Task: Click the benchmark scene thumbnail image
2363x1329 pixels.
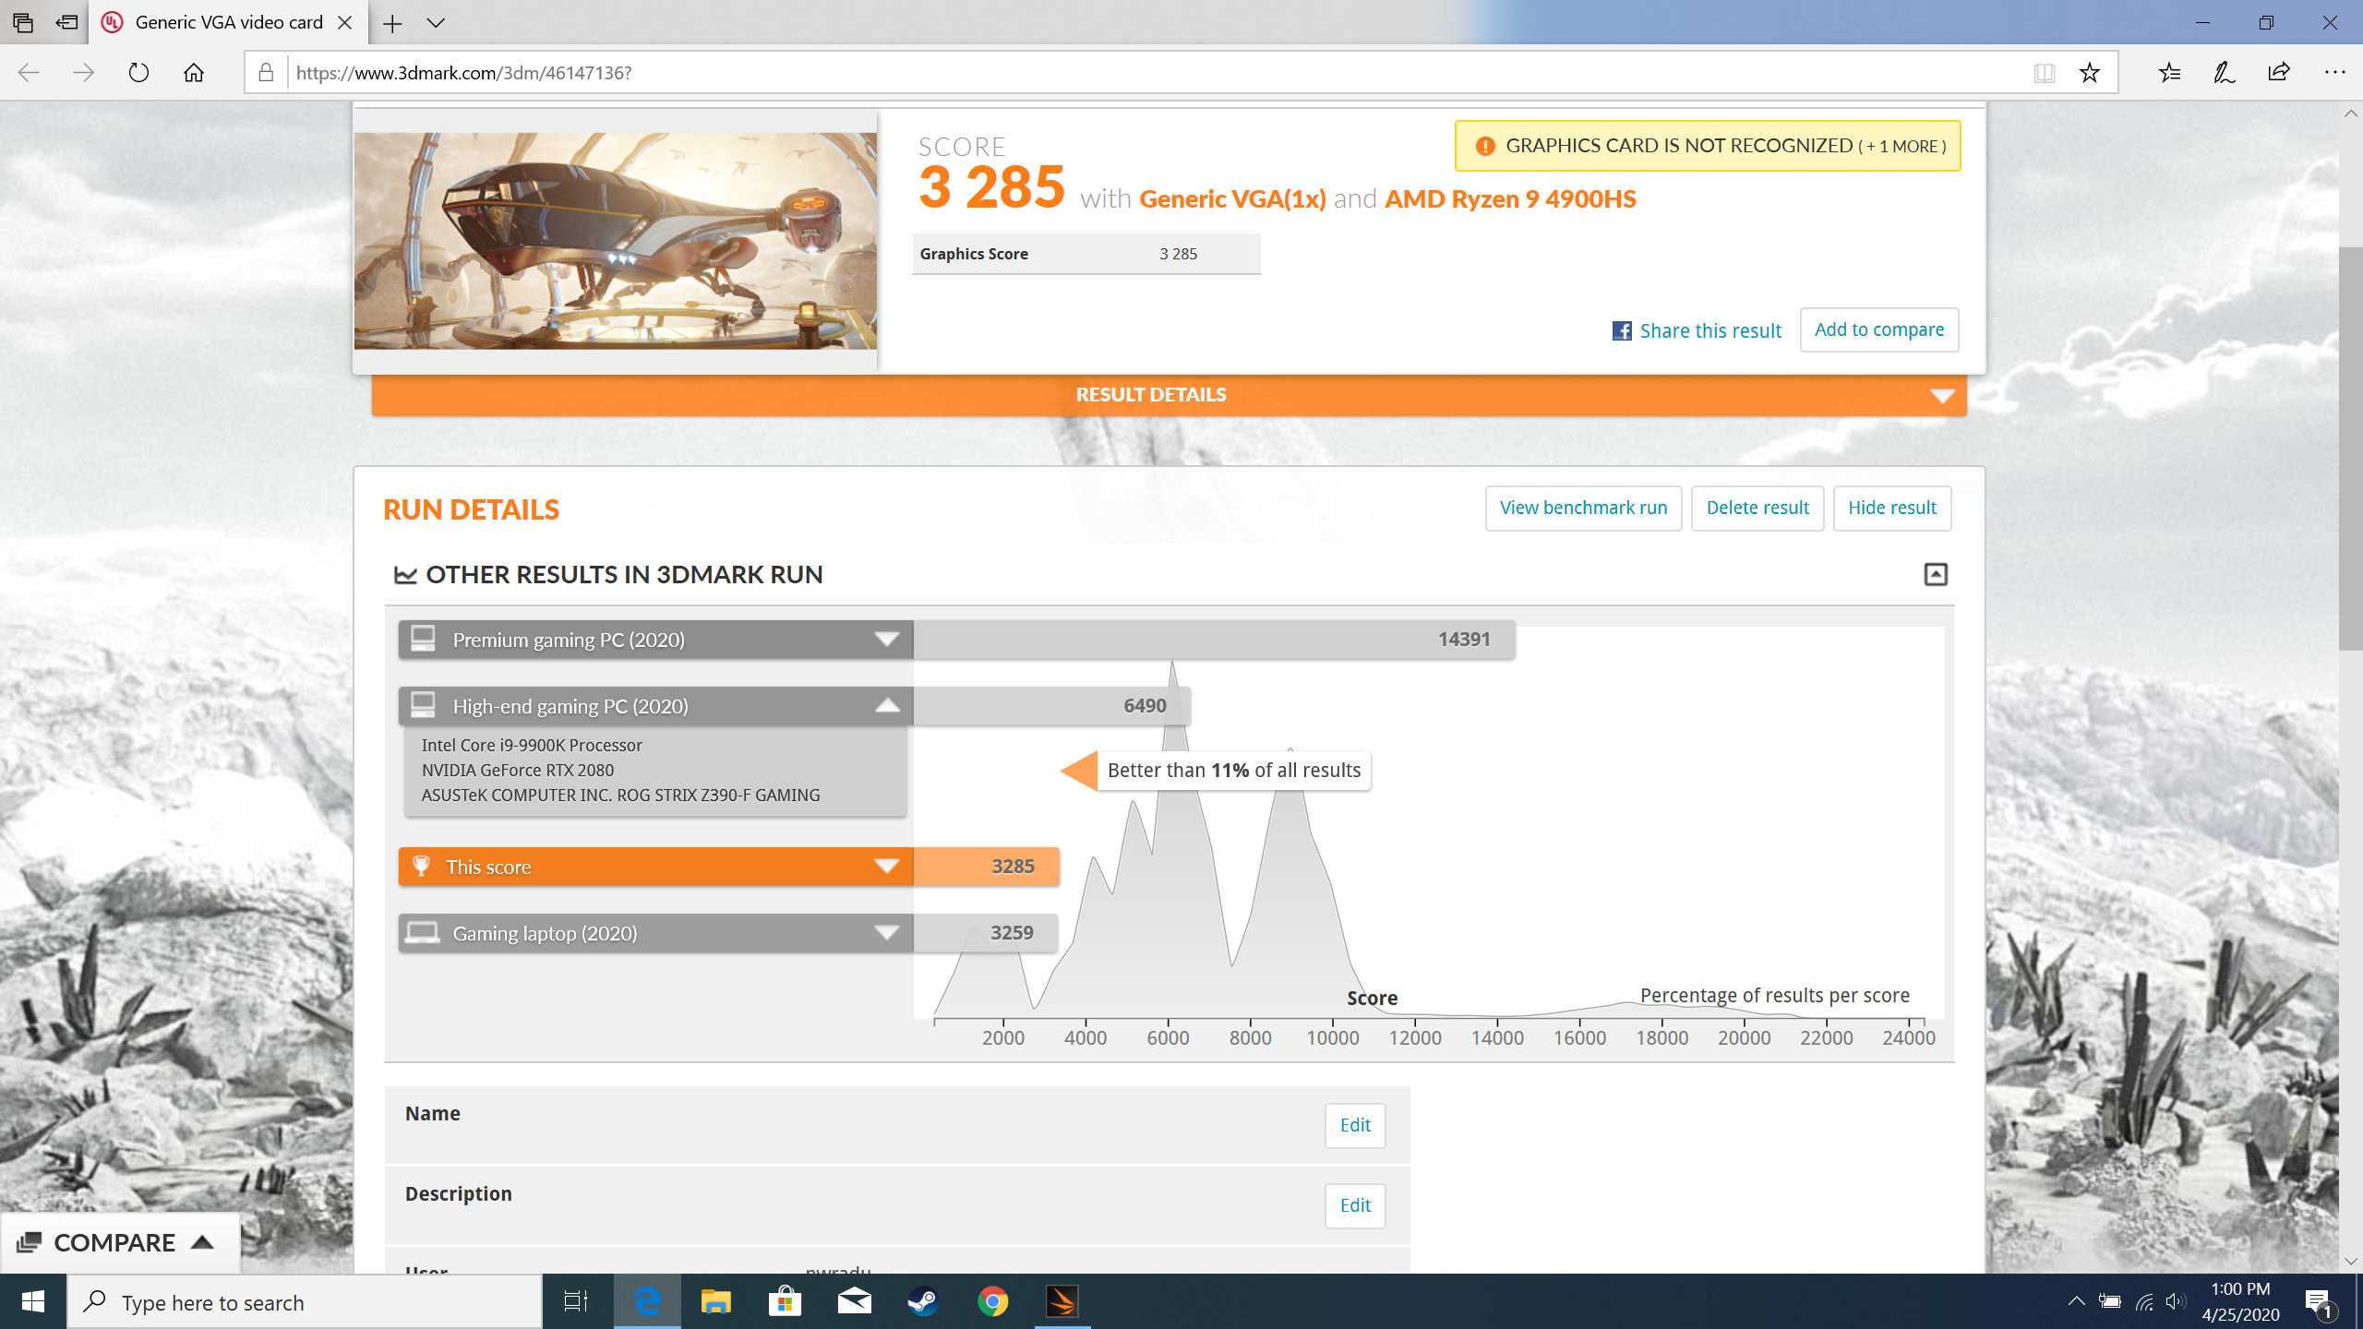Action: (616, 241)
